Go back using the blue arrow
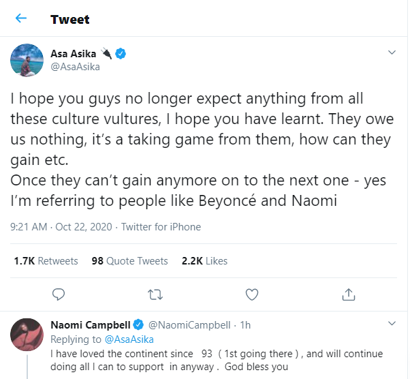 (x=21, y=18)
